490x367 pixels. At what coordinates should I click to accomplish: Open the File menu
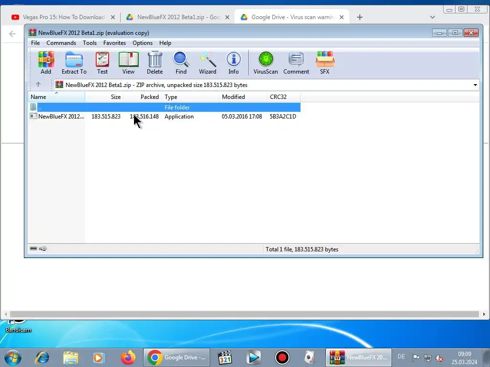[x=35, y=43]
